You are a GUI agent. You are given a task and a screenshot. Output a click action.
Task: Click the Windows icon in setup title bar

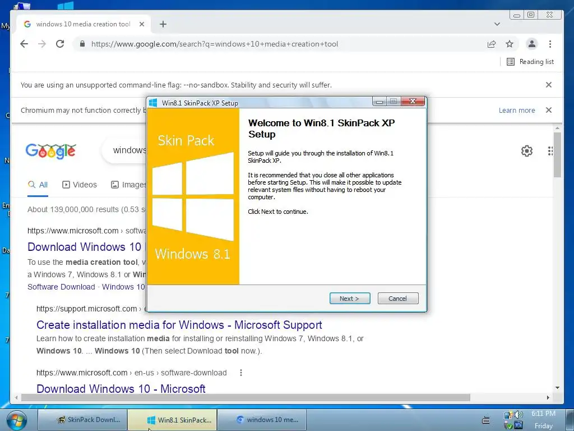152,103
